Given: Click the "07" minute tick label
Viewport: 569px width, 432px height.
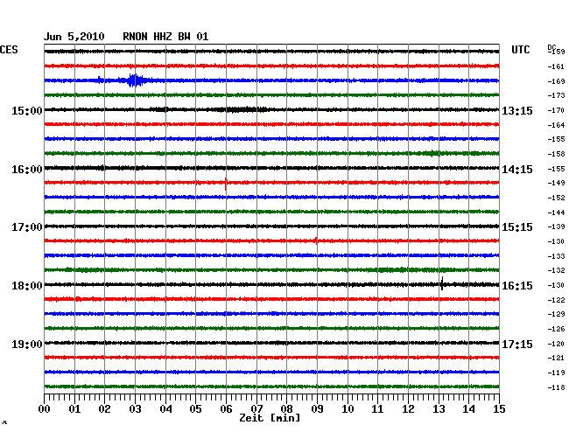Looking at the screenshot, I should click(x=256, y=409).
